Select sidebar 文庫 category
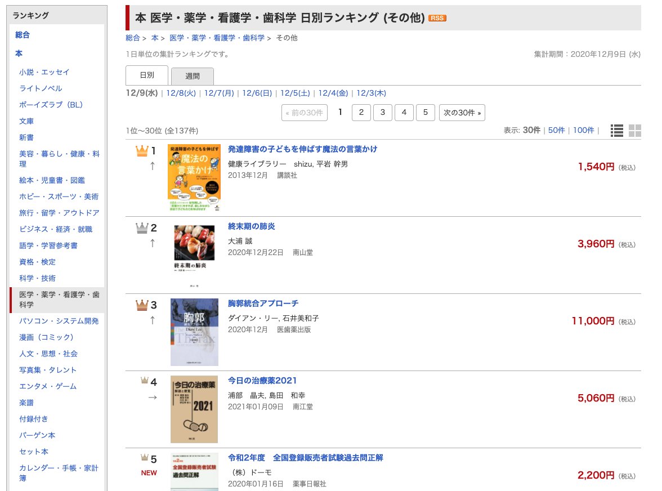 [26, 121]
